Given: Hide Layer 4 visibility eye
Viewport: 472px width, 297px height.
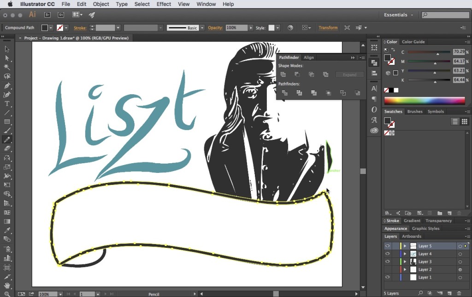Looking at the screenshot, I should [387, 254].
